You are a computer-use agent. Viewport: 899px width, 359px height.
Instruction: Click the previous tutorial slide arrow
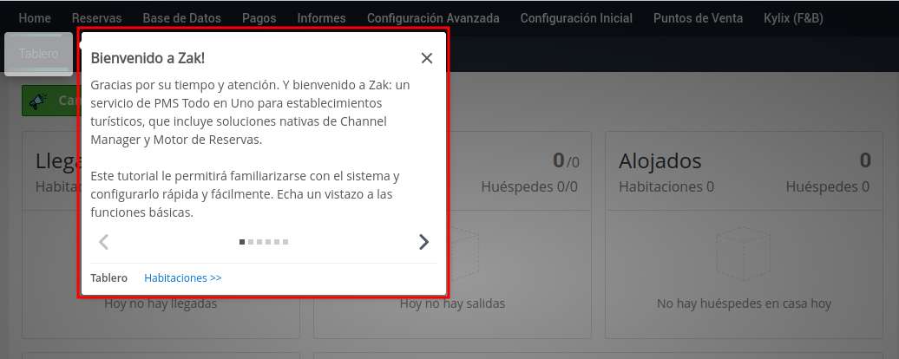(x=103, y=242)
